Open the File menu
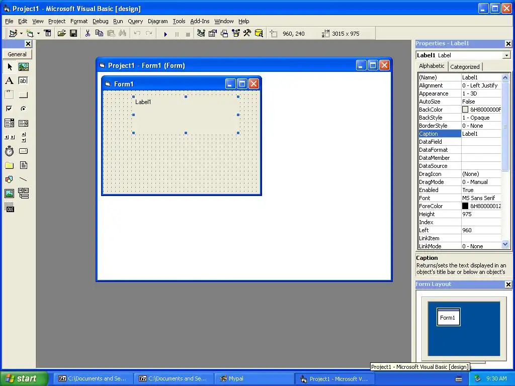This screenshot has height=386, width=515. pyautogui.click(x=9, y=21)
